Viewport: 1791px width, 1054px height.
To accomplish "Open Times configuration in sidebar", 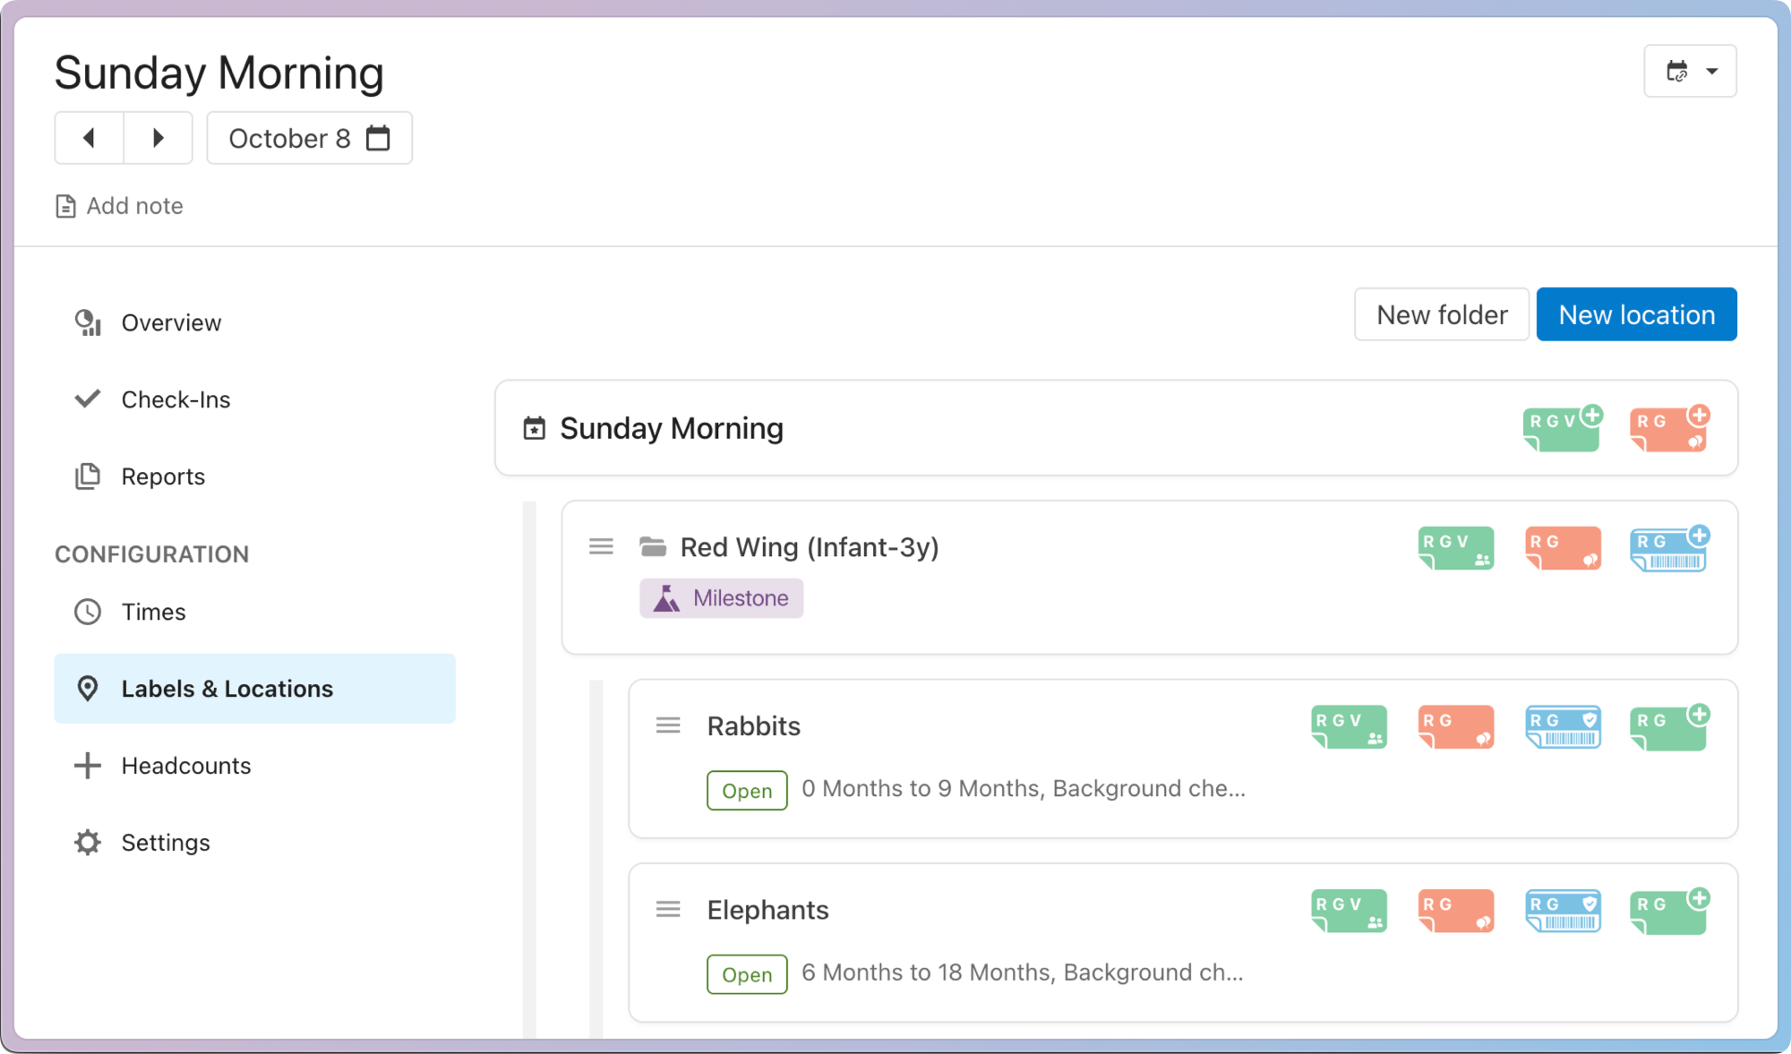I will (153, 612).
